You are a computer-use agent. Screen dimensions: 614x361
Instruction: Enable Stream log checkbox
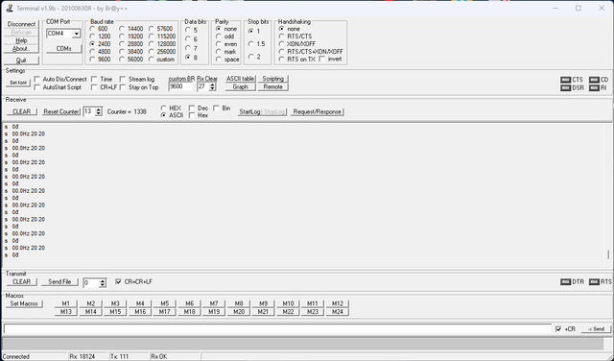click(123, 79)
